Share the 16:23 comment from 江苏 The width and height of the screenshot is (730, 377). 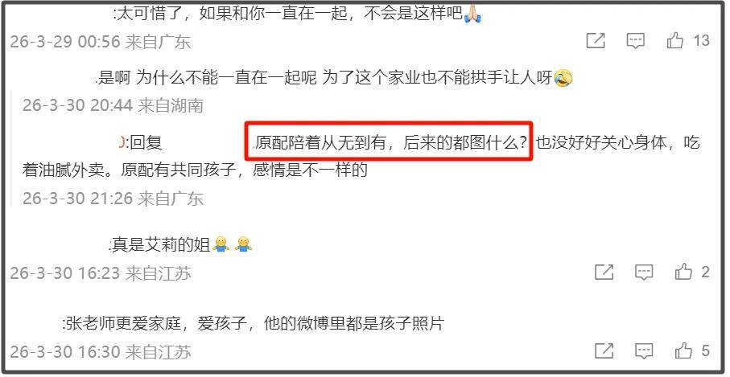coord(604,272)
